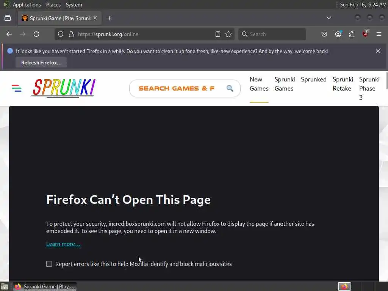The height and width of the screenshot is (291, 388).
Task: Open uBlock Origin extension icon
Action: pyautogui.click(x=365, y=34)
